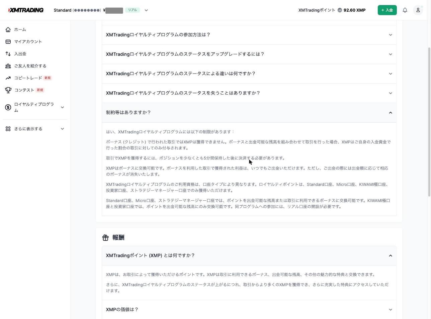Click the 新規 badge beside コピートレード

tap(48, 78)
